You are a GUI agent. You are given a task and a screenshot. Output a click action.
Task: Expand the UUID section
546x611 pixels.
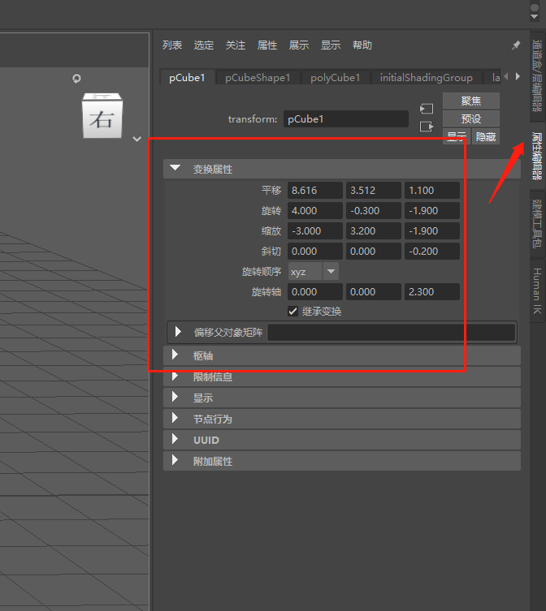(x=175, y=439)
